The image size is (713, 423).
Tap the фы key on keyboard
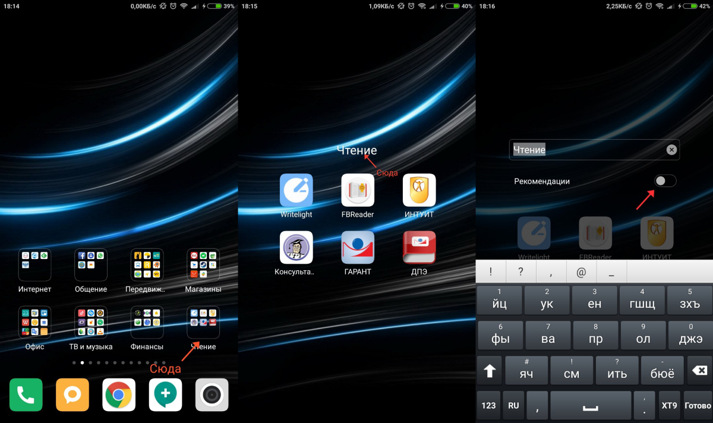(x=501, y=335)
